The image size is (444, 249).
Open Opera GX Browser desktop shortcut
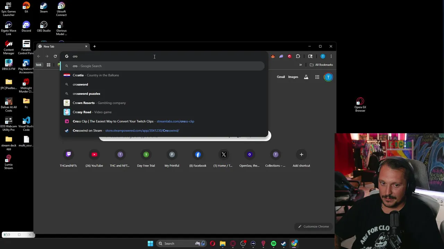coord(360,105)
